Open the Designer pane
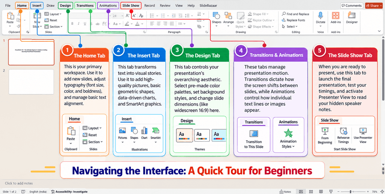The width and height of the screenshot is (385, 194). [352, 18]
